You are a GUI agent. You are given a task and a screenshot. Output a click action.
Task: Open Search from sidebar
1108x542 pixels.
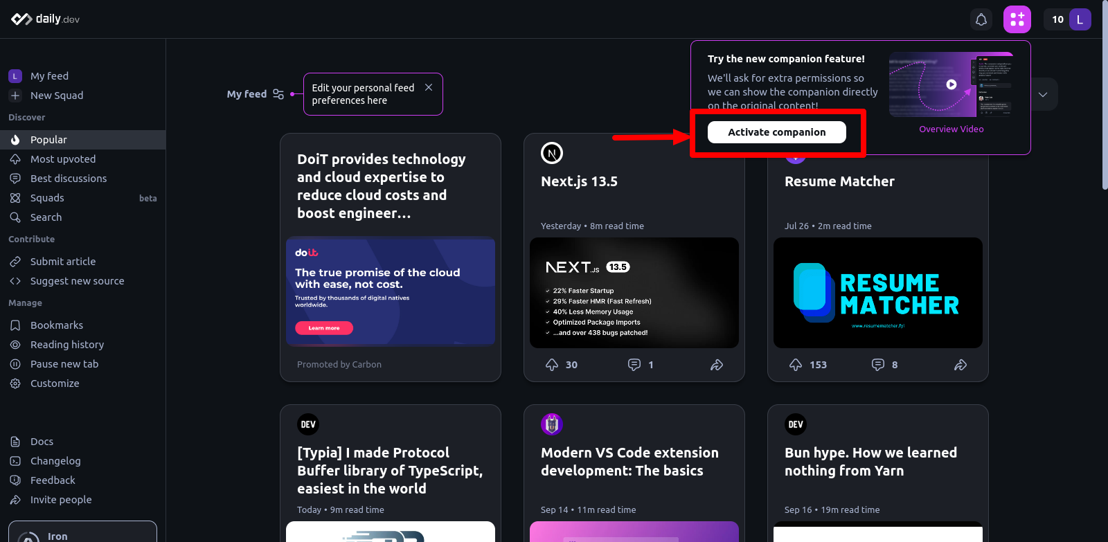tap(82, 217)
